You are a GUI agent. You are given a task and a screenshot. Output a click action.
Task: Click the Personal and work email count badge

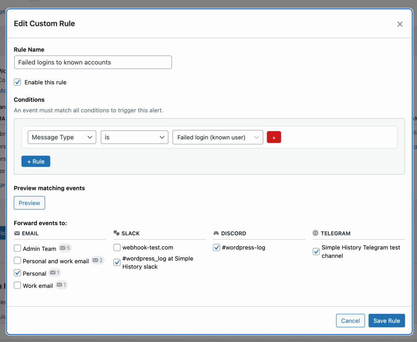point(97,260)
